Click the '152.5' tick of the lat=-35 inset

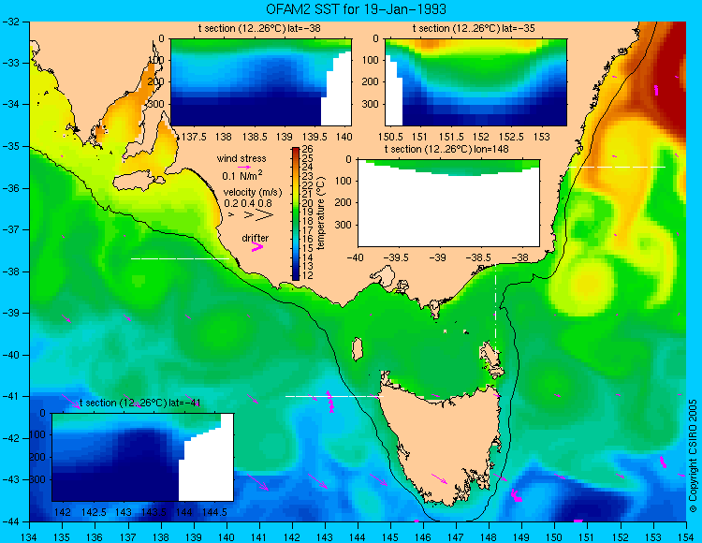coord(511,137)
